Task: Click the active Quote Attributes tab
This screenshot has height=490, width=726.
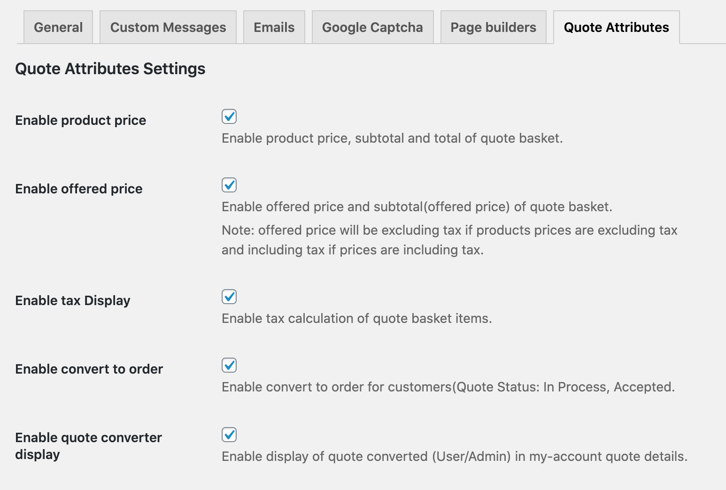Action: [616, 27]
